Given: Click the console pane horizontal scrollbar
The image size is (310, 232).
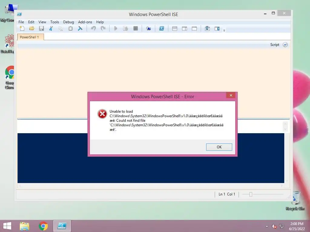Looking at the screenshot, I should click(151, 186).
